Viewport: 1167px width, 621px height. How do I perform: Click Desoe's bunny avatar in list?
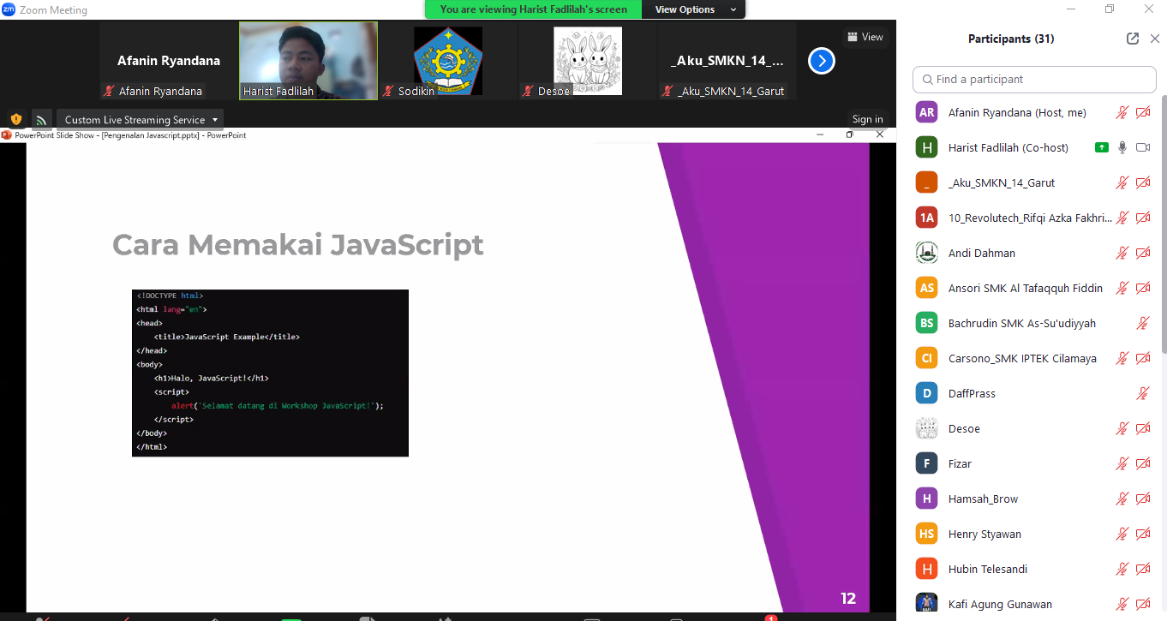[x=926, y=428]
